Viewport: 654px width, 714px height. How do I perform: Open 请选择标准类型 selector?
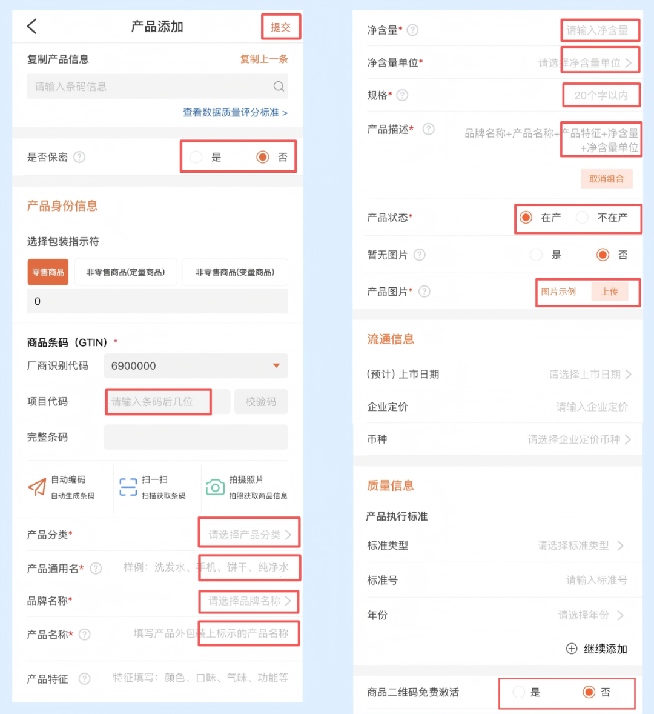(x=581, y=546)
